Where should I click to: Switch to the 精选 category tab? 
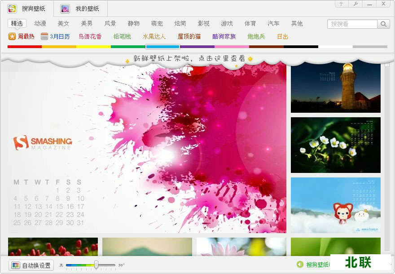[x=16, y=24]
